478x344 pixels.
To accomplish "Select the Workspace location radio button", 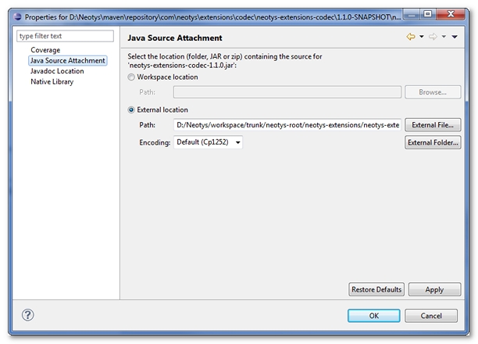I will coord(131,77).
